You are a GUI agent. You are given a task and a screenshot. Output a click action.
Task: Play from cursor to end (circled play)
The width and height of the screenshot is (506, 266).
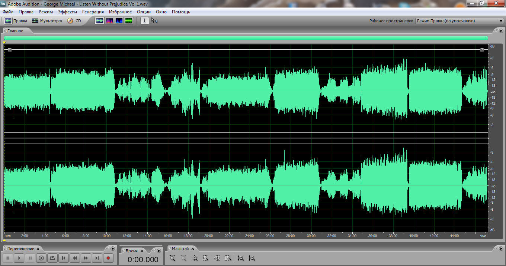[41, 258]
